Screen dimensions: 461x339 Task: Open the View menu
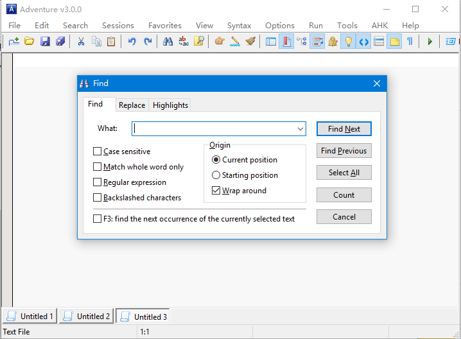coord(204,26)
